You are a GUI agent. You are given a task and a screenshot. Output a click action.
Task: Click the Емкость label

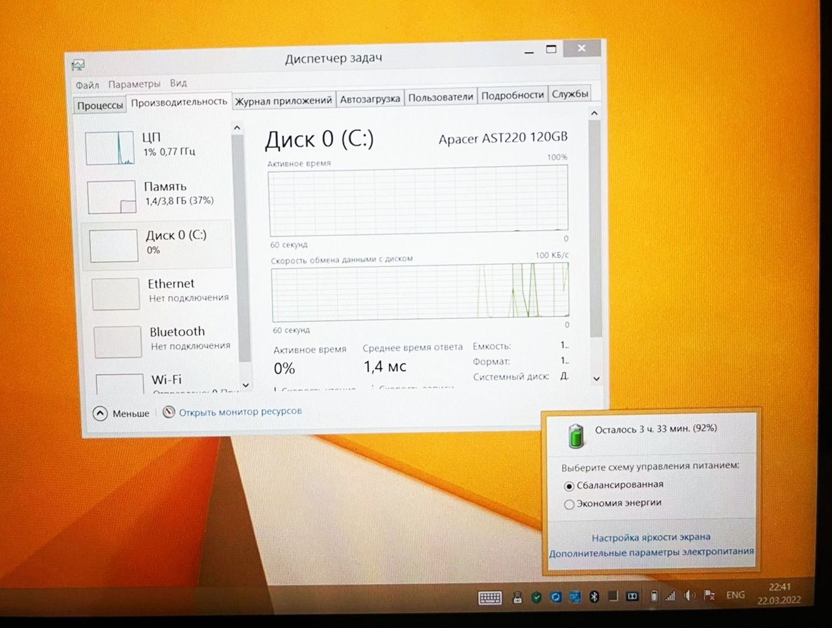492,346
